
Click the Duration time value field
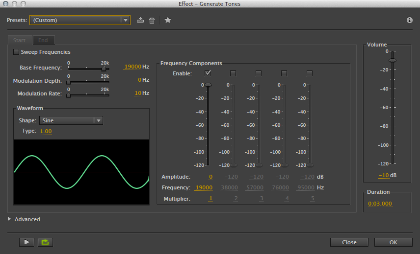(380, 204)
